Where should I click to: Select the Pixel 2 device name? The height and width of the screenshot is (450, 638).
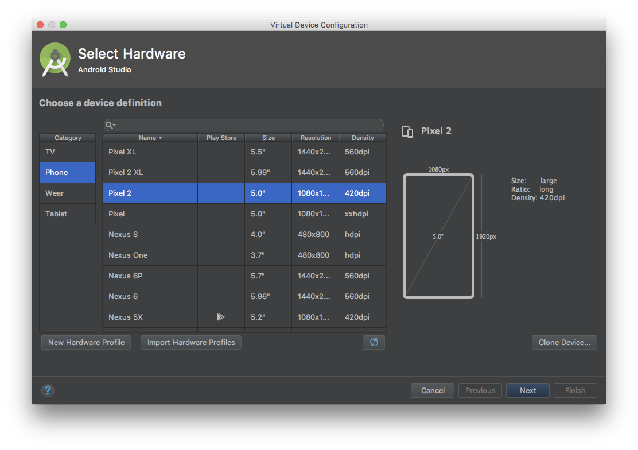click(119, 193)
